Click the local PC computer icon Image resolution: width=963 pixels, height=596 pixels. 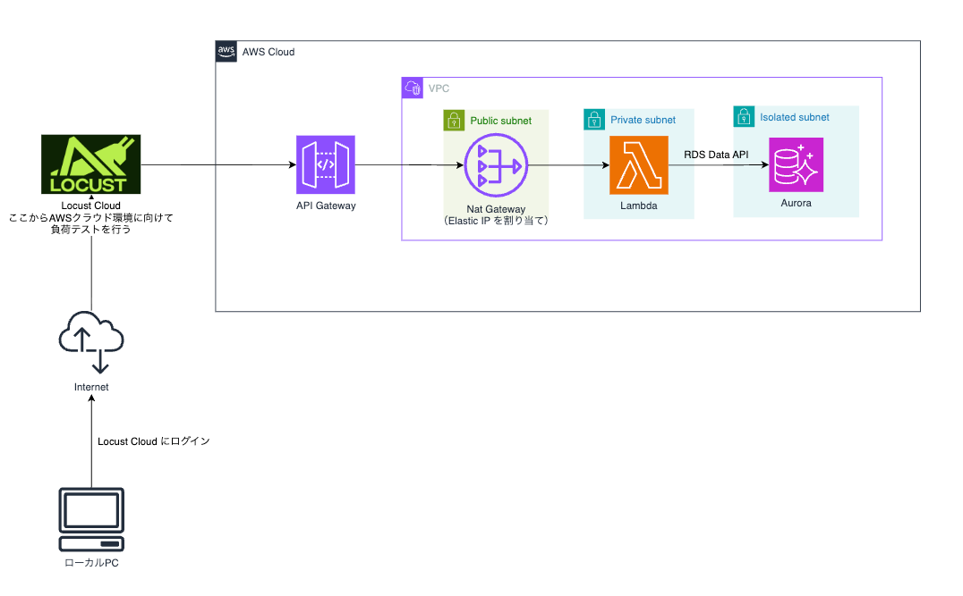(x=91, y=520)
